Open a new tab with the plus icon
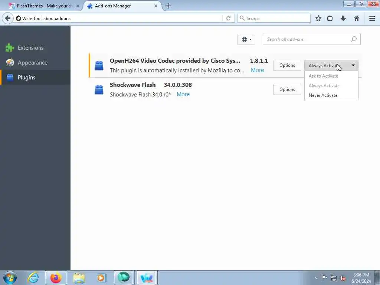The image size is (380, 285). pos(168,6)
